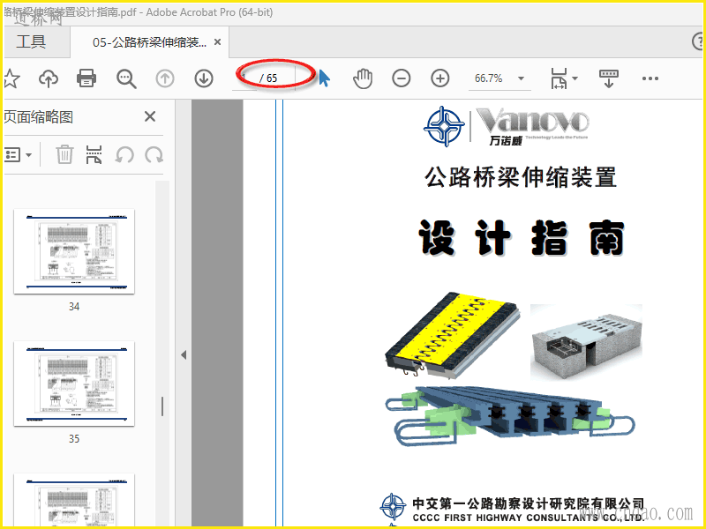Click the insert/extract pages icon in thumbnails
This screenshot has height=529, width=706.
pos(94,155)
